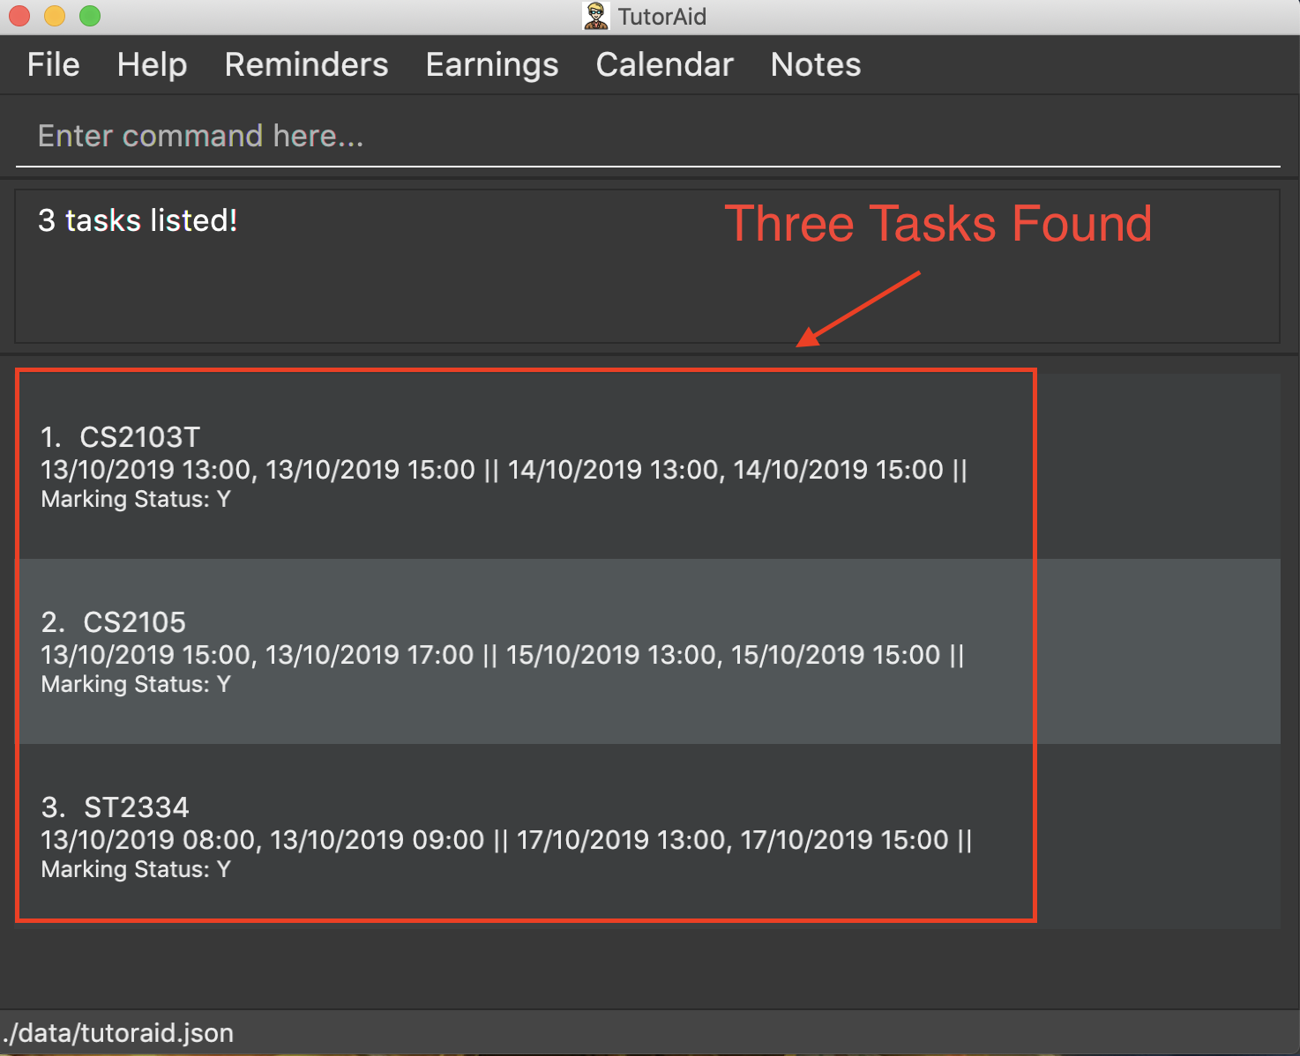The width and height of the screenshot is (1300, 1056).
Task: Click the ST2334 task time slots line
Action: [506, 840]
